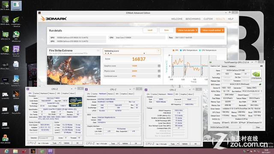This screenshot has width=274, height=154.
Task: Click View run details button
Action: pyautogui.click(x=187, y=30)
